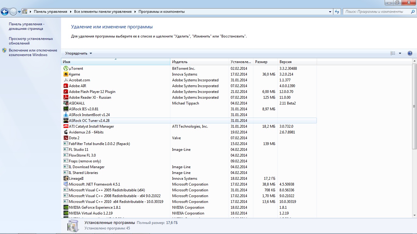Viewport: 417px width, 234px height.
Task: Click Программы и компоненты breadcrumb
Action: coord(161,12)
